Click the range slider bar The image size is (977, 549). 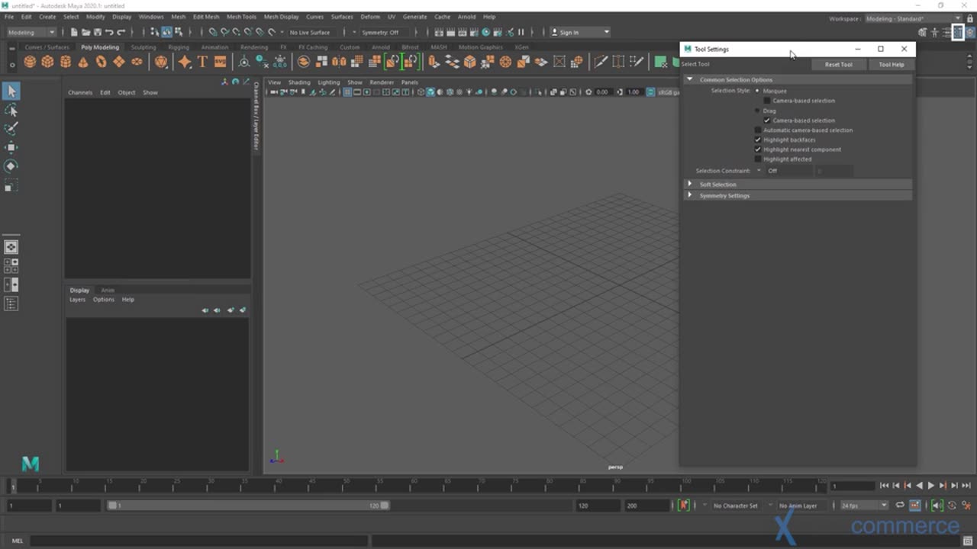248,506
